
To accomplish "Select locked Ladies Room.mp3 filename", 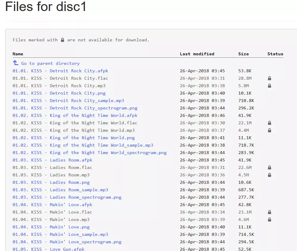I will (x=51, y=175).
